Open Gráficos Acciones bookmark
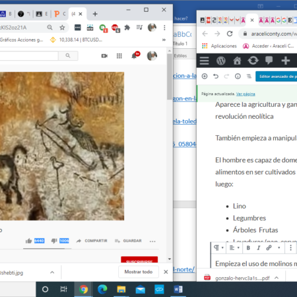297x297 pixels. (x=22, y=40)
